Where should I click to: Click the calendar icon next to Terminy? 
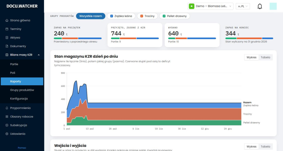pyautogui.click(x=7, y=29)
